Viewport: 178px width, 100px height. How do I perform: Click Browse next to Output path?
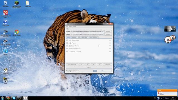[x=108, y=34]
